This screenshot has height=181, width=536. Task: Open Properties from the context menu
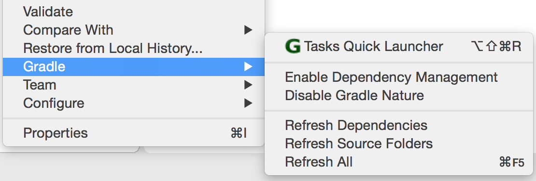point(134,132)
